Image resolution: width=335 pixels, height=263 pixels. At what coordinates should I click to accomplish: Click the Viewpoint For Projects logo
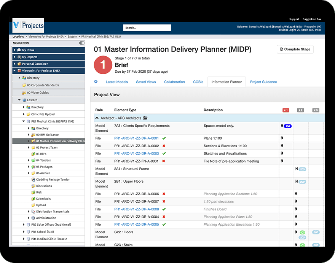point(28,26)
